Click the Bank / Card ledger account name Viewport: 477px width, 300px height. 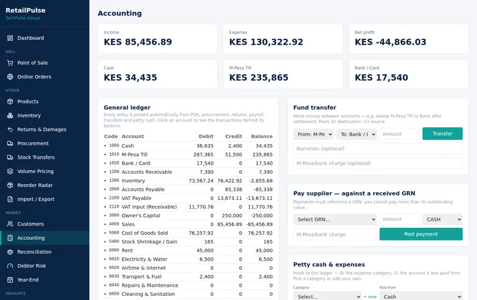coord(136,163)
